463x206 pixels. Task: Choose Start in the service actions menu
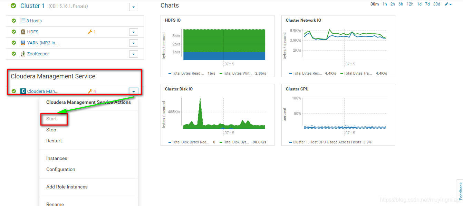(51, 119)
